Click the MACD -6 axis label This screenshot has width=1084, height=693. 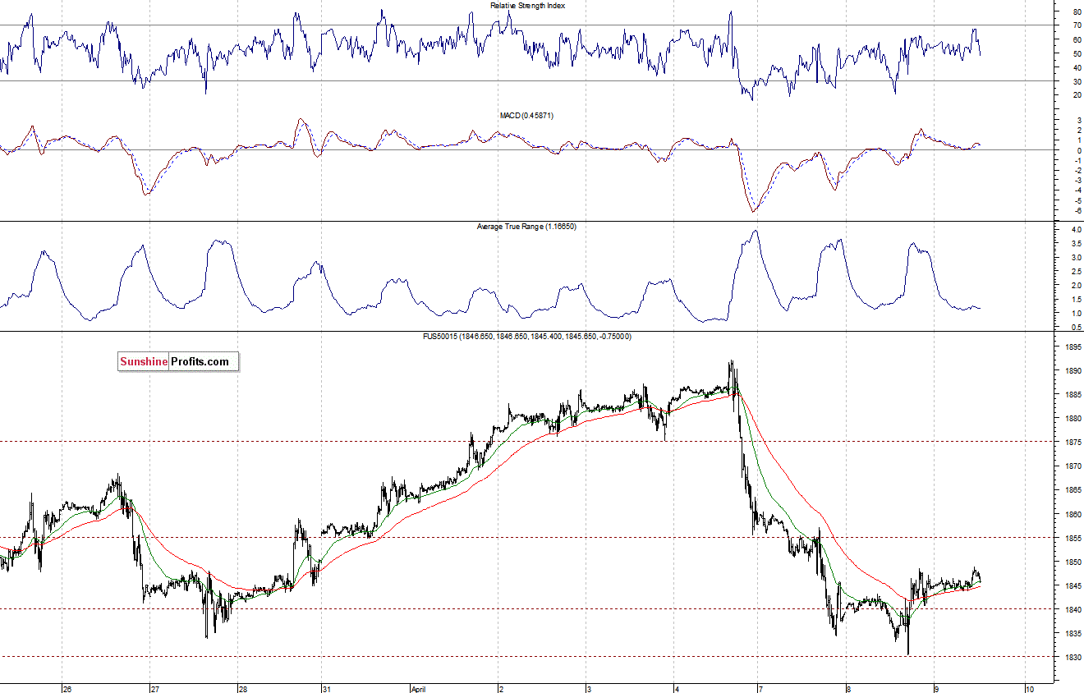click(1077, 211)
